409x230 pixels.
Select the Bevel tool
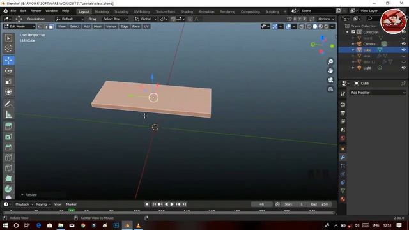tap(8, 147)
